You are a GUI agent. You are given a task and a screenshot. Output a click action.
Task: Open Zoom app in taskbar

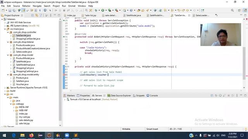pyautogui.click(x=67, y=136)
